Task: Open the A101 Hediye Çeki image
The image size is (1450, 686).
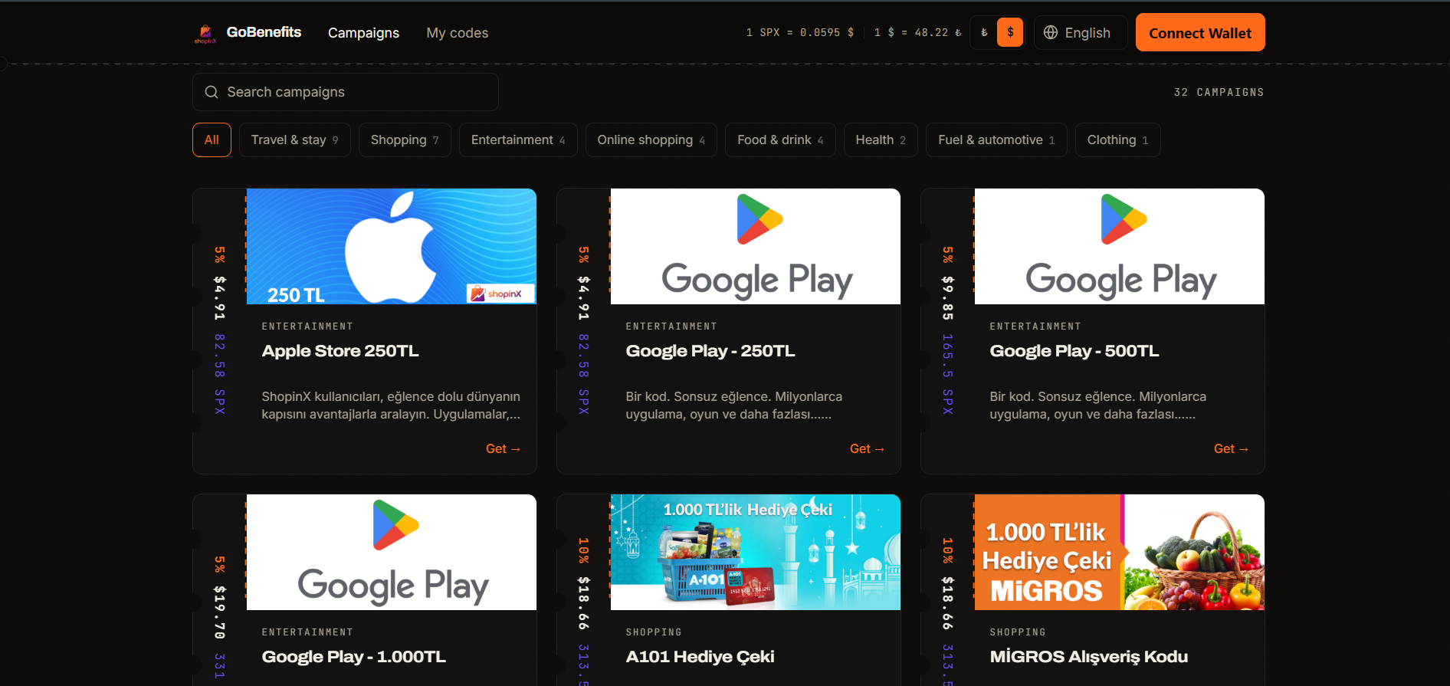Action: [x=756, y=552]
